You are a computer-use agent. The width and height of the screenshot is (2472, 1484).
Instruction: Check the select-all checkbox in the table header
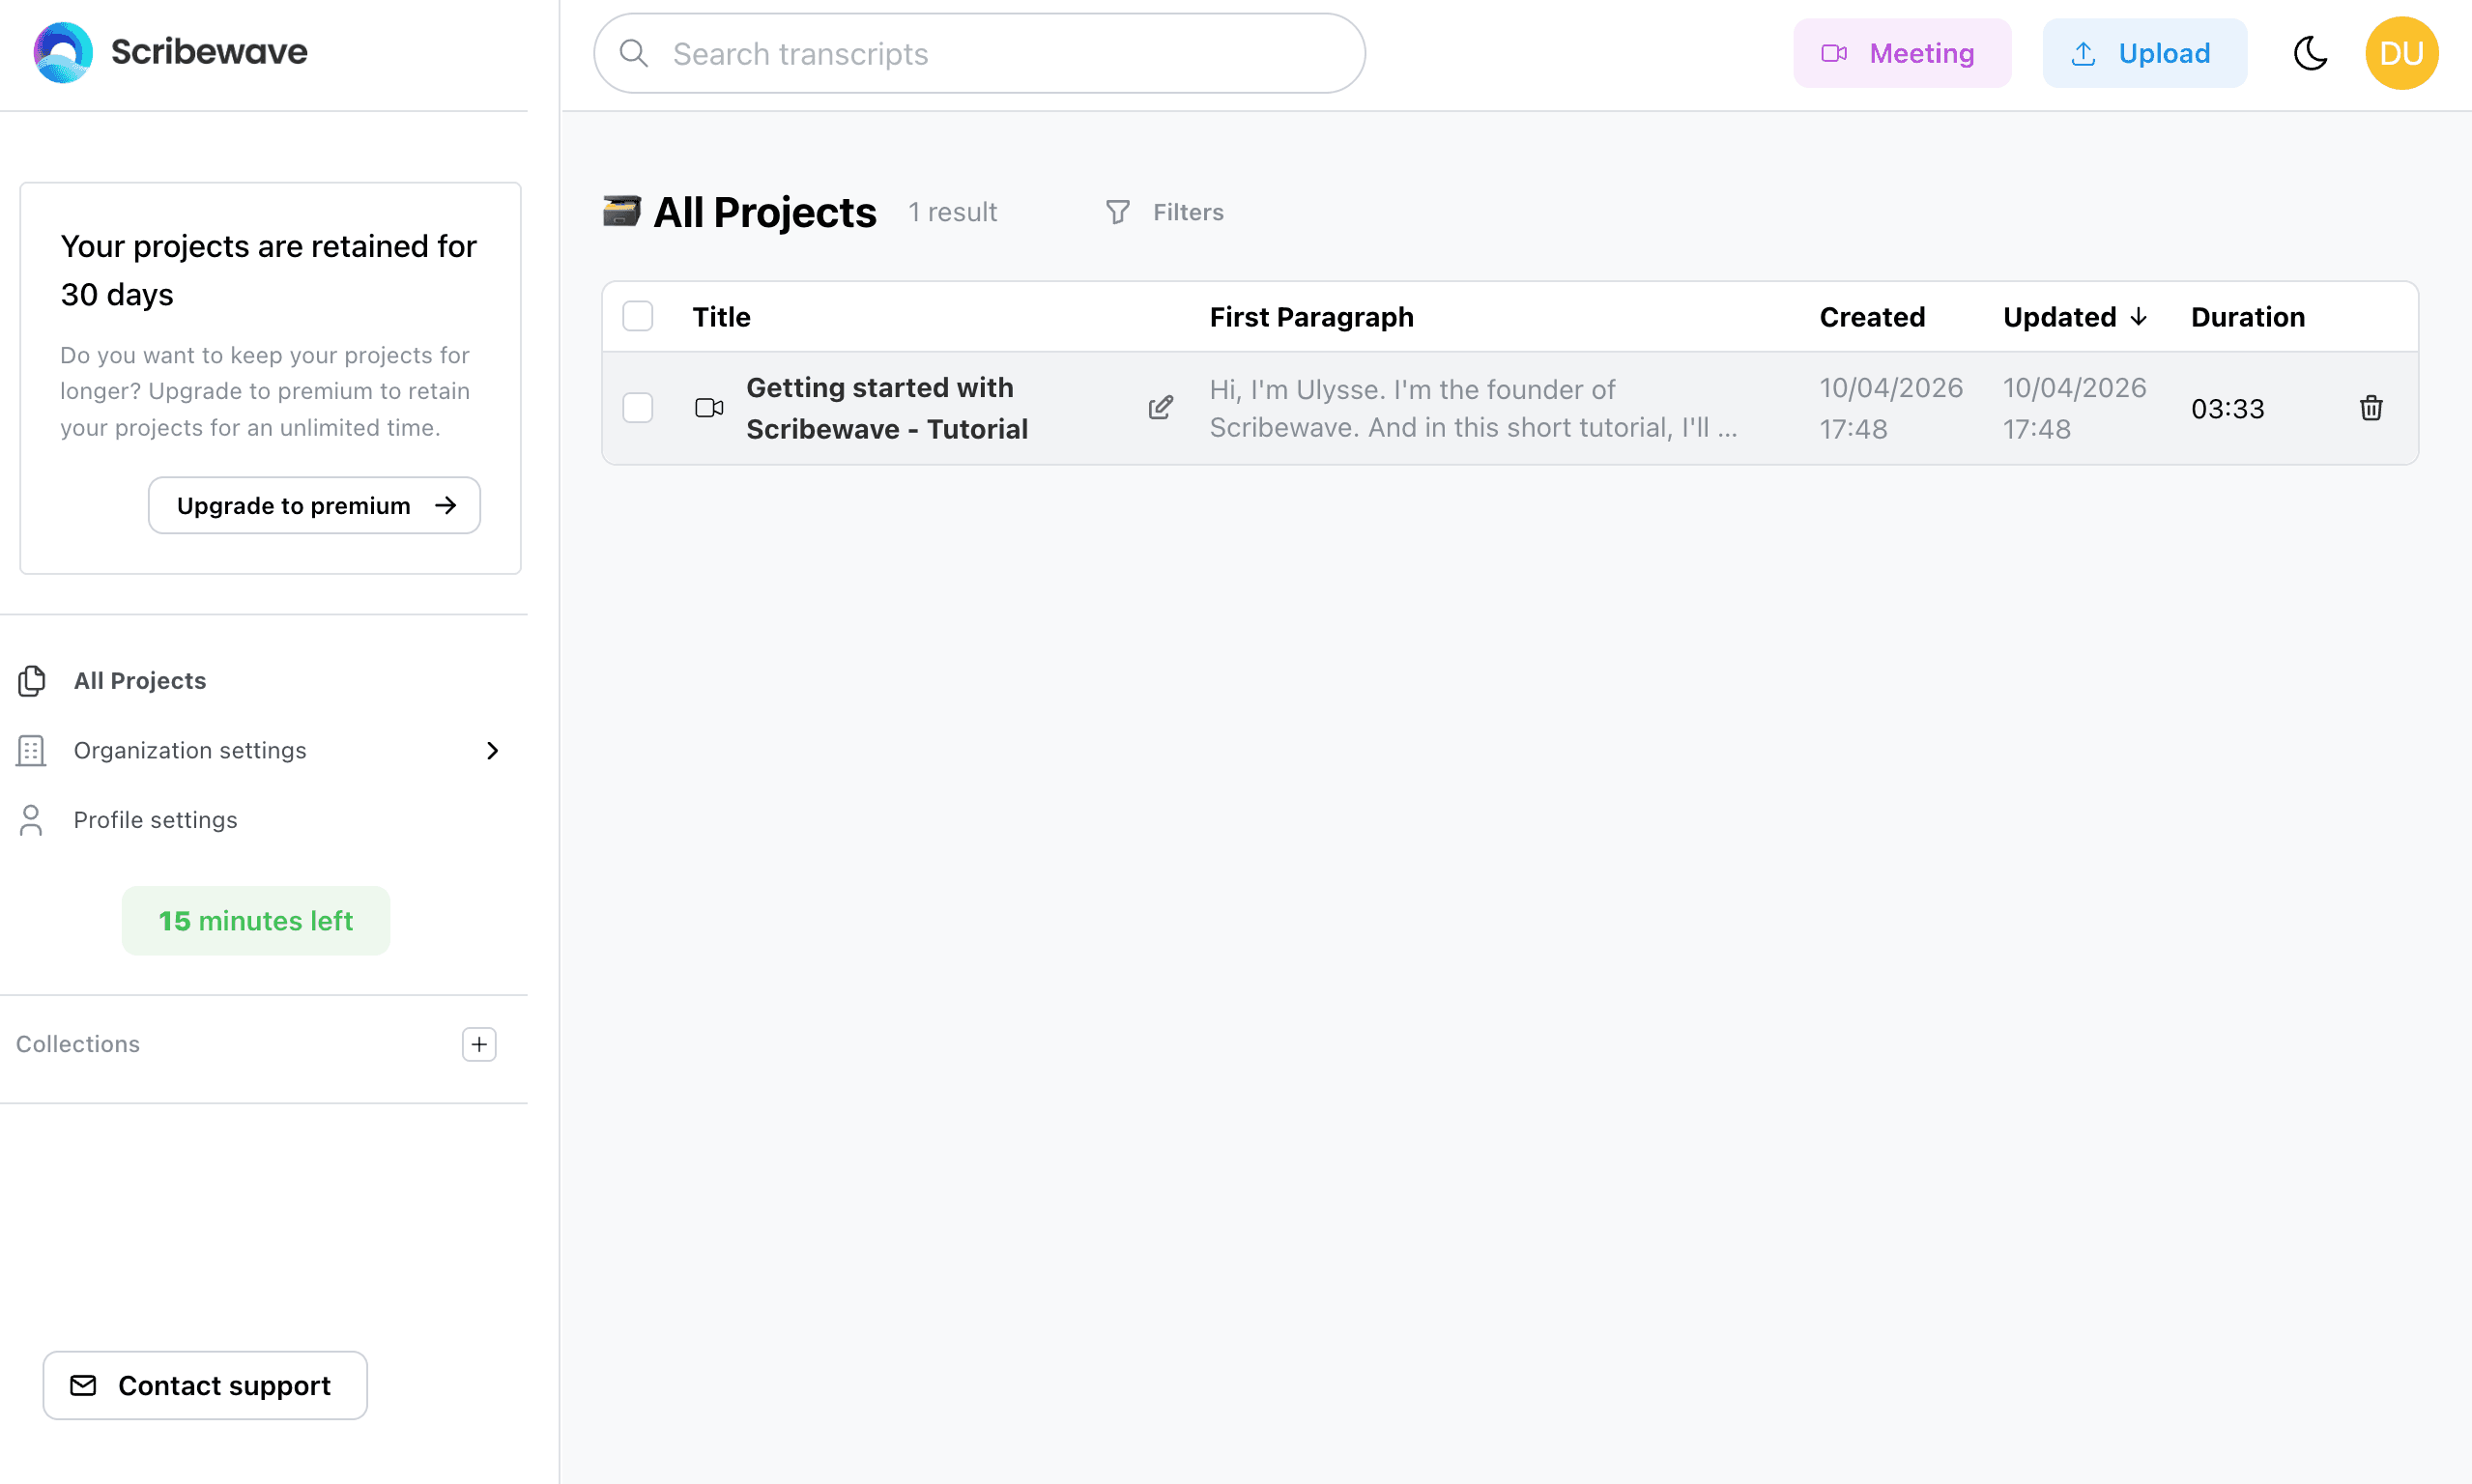pos(637,315)
